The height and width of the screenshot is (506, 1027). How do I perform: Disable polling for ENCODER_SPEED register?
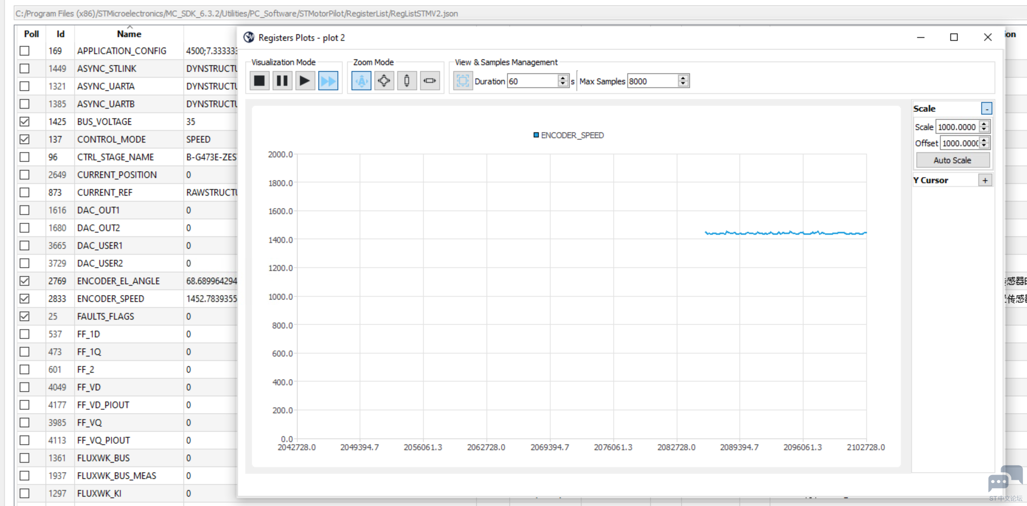(x=25, y=298)
